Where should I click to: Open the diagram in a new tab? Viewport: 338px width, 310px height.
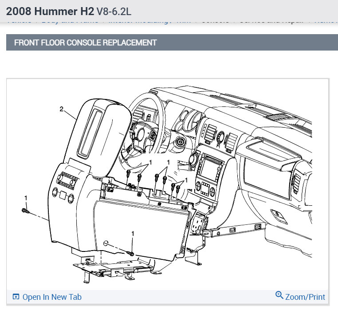[52, 297]
